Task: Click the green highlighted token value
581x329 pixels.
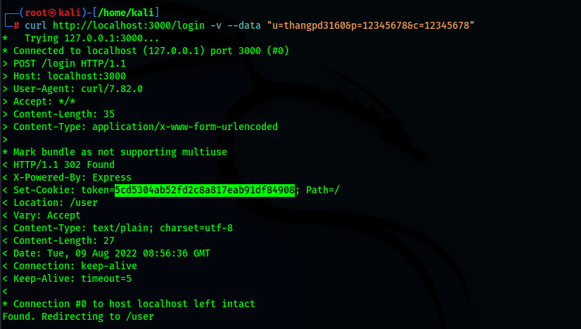Action: 205,190
